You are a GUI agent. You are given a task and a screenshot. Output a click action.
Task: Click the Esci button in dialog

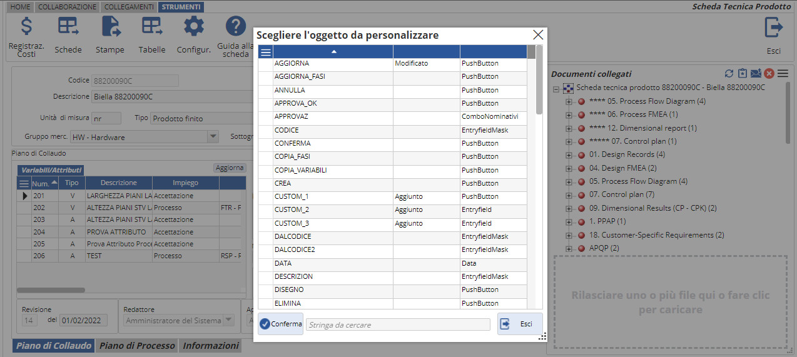tap(520, 324)
